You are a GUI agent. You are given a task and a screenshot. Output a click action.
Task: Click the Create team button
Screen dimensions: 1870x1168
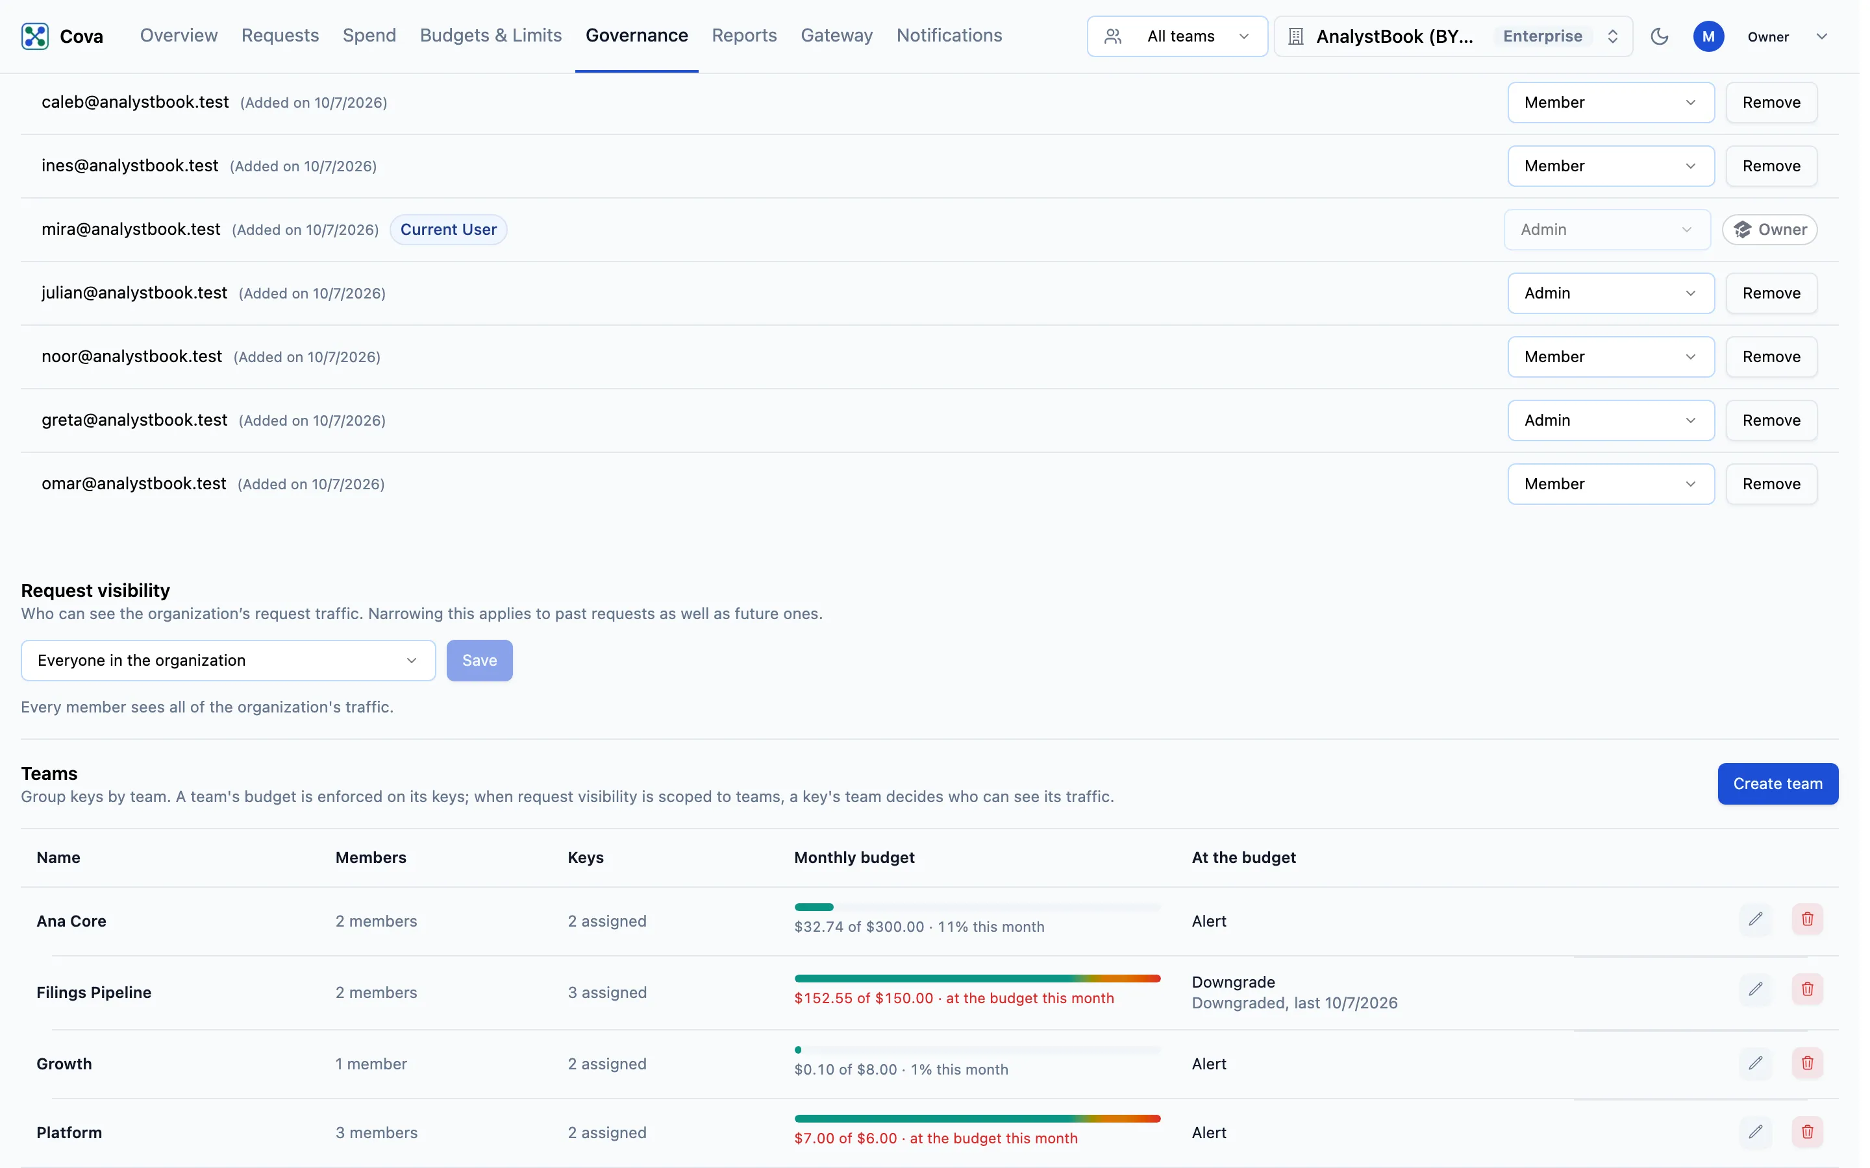1777,784
